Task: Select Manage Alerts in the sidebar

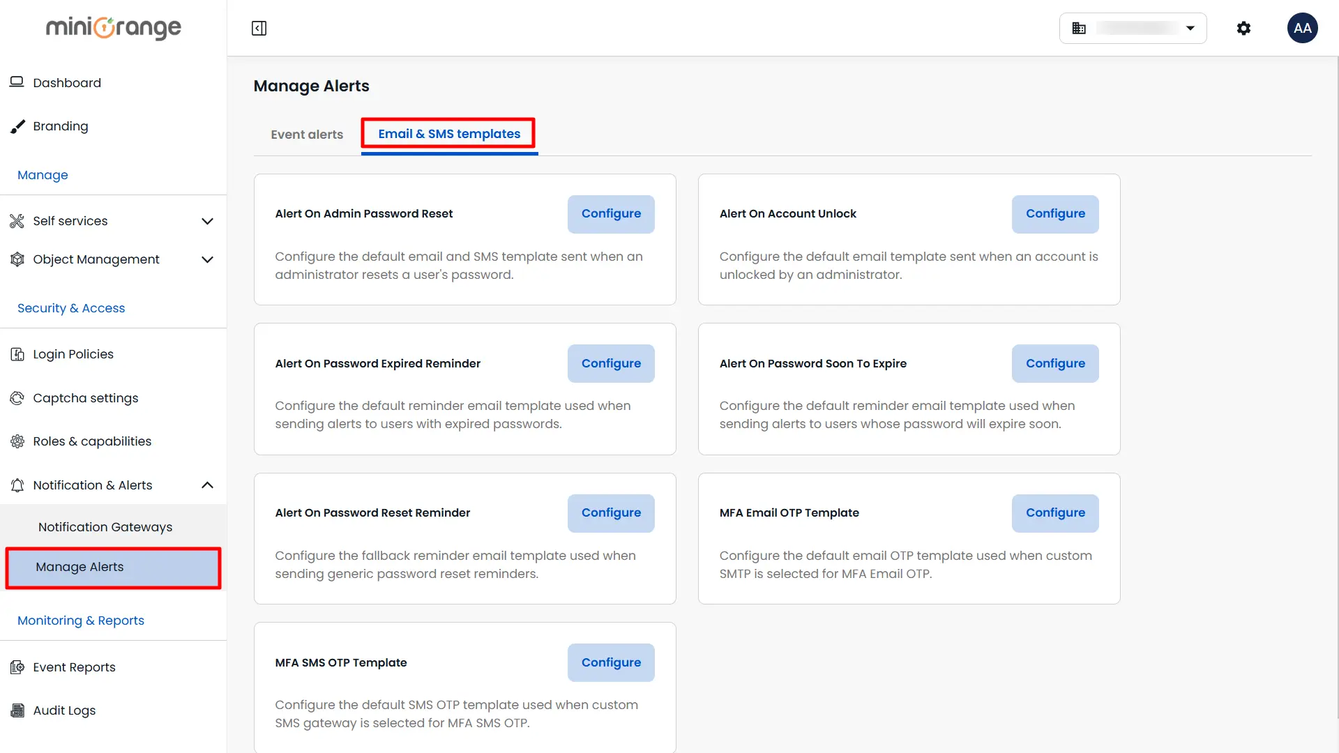Action: point(113,568)
